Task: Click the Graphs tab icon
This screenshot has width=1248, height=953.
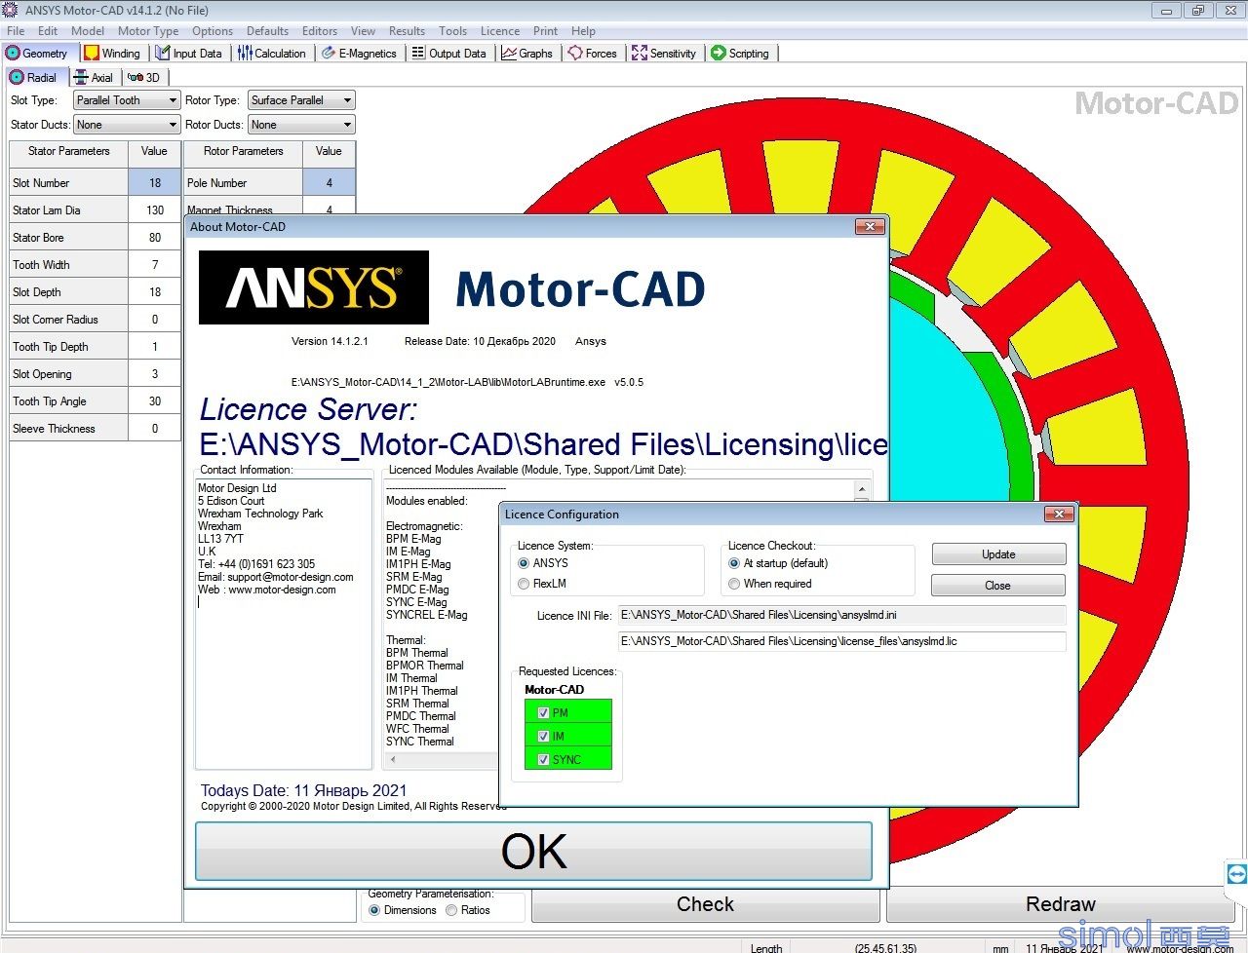Action: (509, 54)
